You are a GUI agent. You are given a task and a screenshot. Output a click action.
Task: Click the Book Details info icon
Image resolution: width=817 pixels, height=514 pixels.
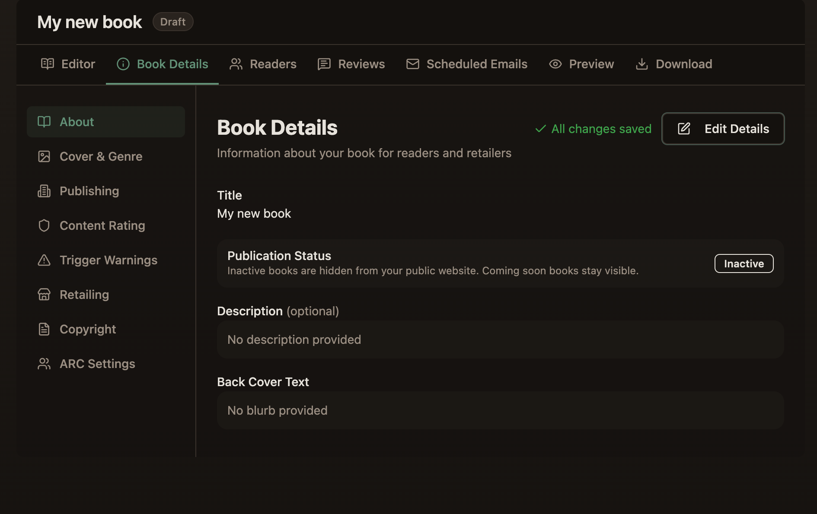(123, 64)
